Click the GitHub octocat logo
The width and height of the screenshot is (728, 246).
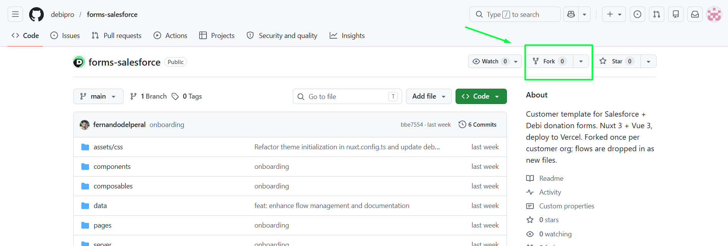(x=36, y=15)
